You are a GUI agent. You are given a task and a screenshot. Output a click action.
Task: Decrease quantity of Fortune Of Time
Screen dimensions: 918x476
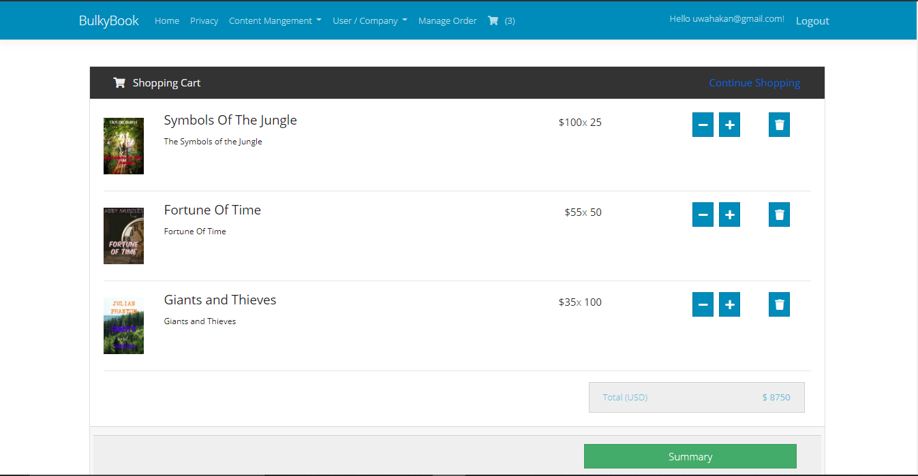(x=703, y=215)
